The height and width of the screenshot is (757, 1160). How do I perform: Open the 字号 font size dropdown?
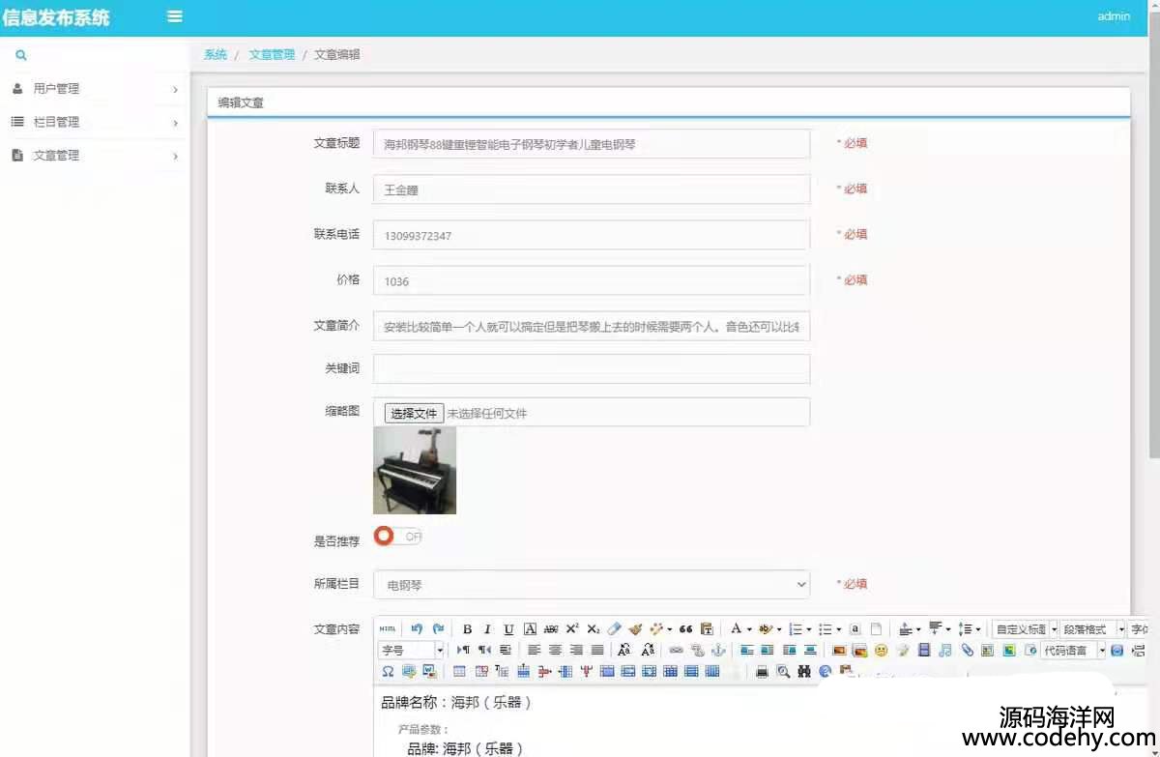(412, 651)
